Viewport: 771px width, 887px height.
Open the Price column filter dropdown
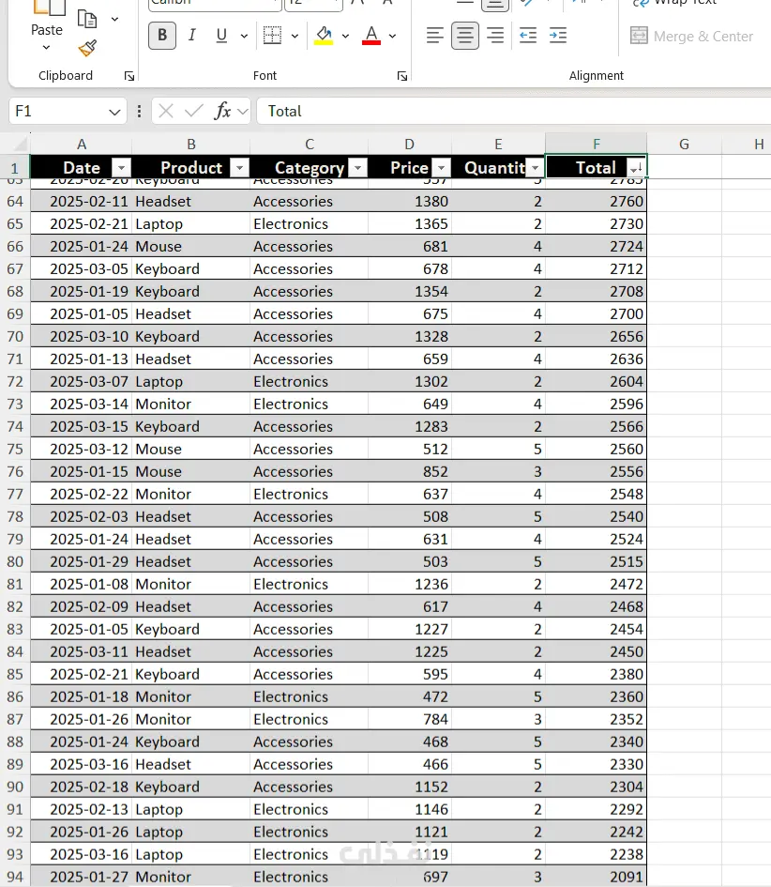tap(442, 167)
